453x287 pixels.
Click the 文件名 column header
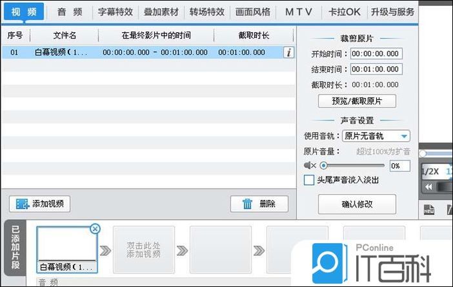click(x=65, y=35)
